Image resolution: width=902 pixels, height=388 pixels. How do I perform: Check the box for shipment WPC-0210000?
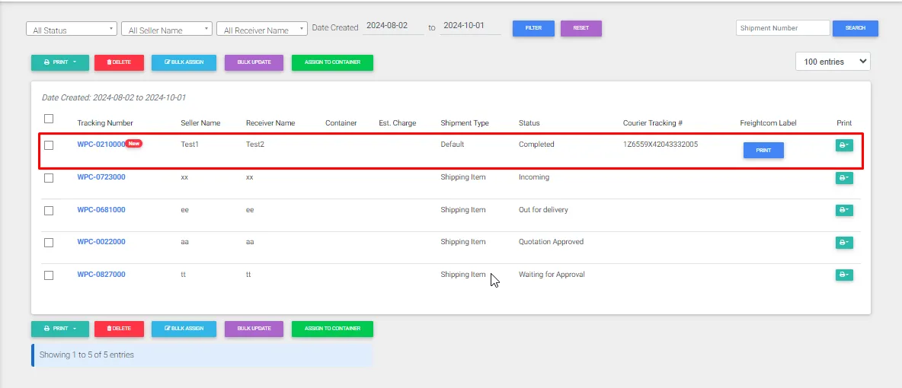pyautogui.click(x=49, y=145)
